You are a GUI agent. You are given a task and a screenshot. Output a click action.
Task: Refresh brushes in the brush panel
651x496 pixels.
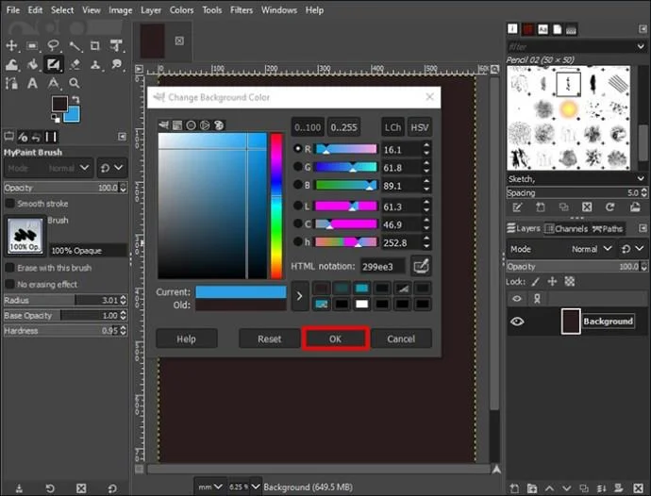click(x=609, y=207)
